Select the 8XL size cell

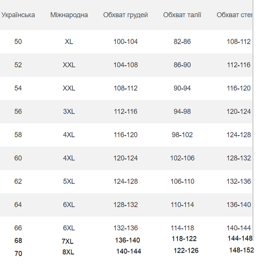point(69,252)
